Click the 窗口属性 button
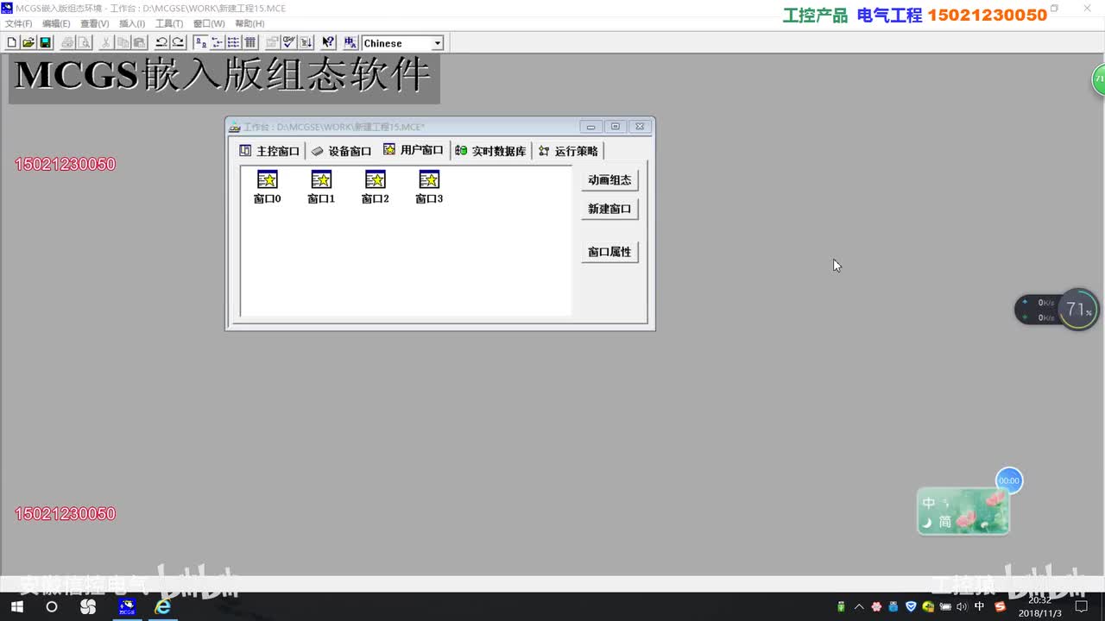The height and width of the screenshot is (621, 1105). [609, 252]
